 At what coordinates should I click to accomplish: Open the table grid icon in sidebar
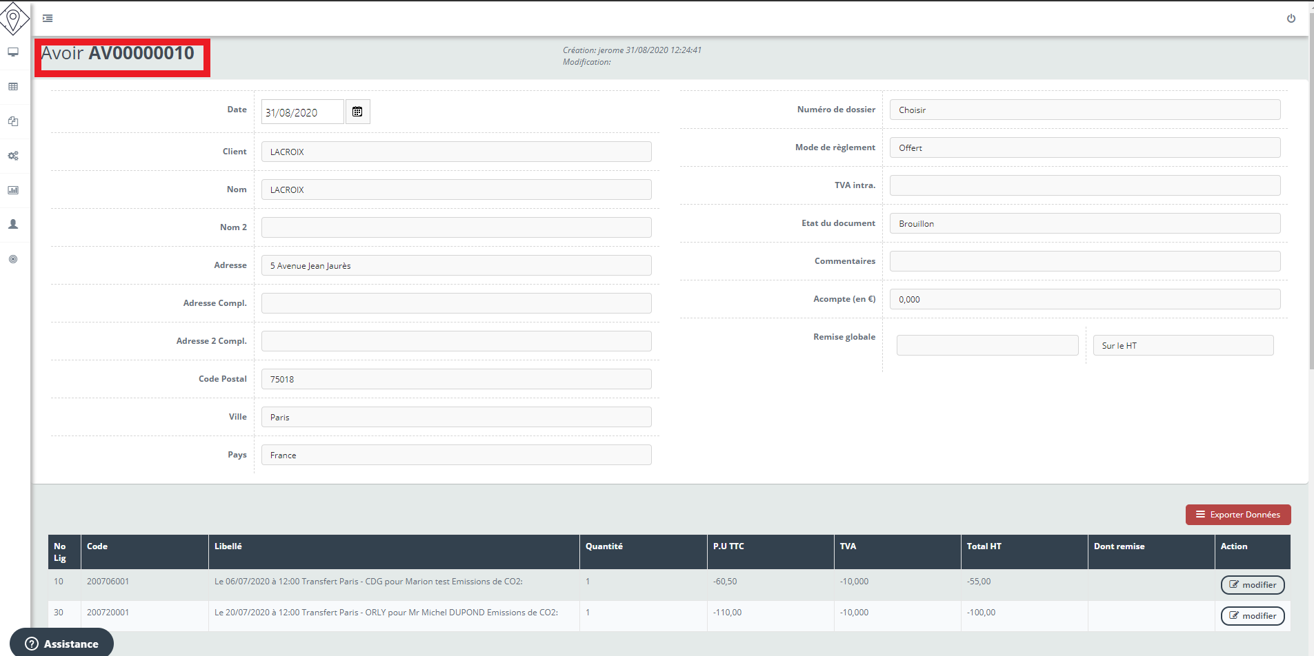pyautogui.click(x=13, y=87)
